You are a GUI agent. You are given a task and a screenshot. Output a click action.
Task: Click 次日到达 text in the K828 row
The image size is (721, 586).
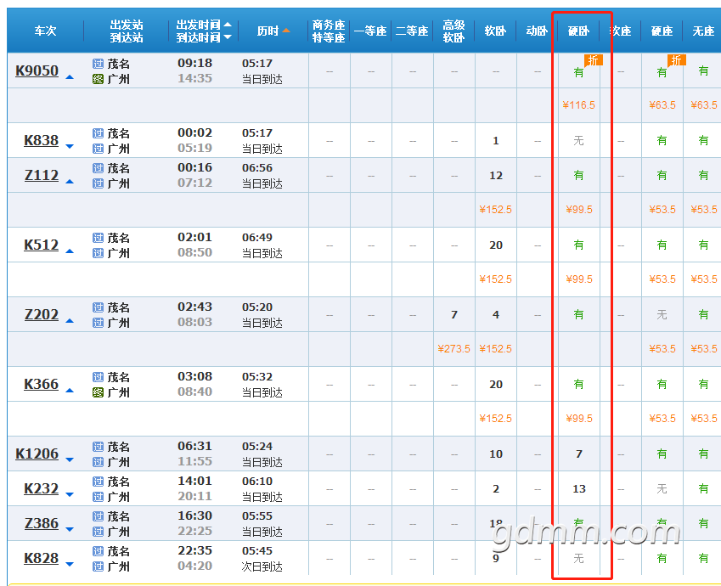tap(262, 566)
